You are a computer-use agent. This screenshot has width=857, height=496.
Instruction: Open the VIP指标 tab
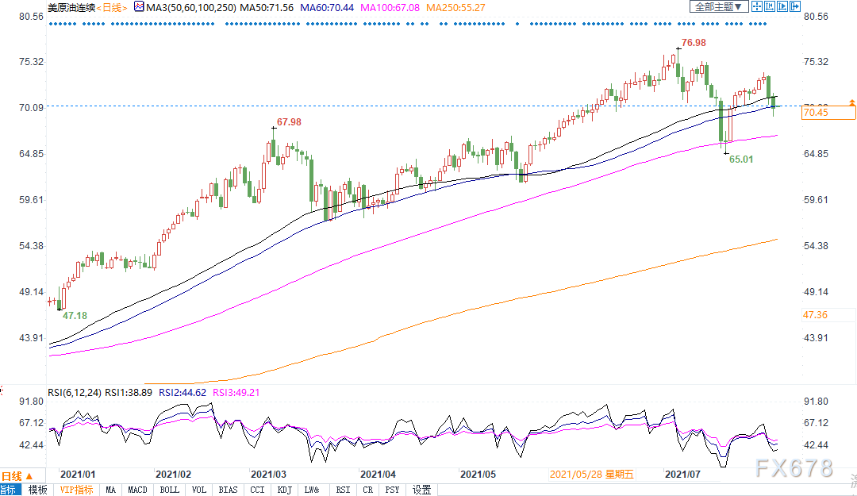(x=76, y=490)
